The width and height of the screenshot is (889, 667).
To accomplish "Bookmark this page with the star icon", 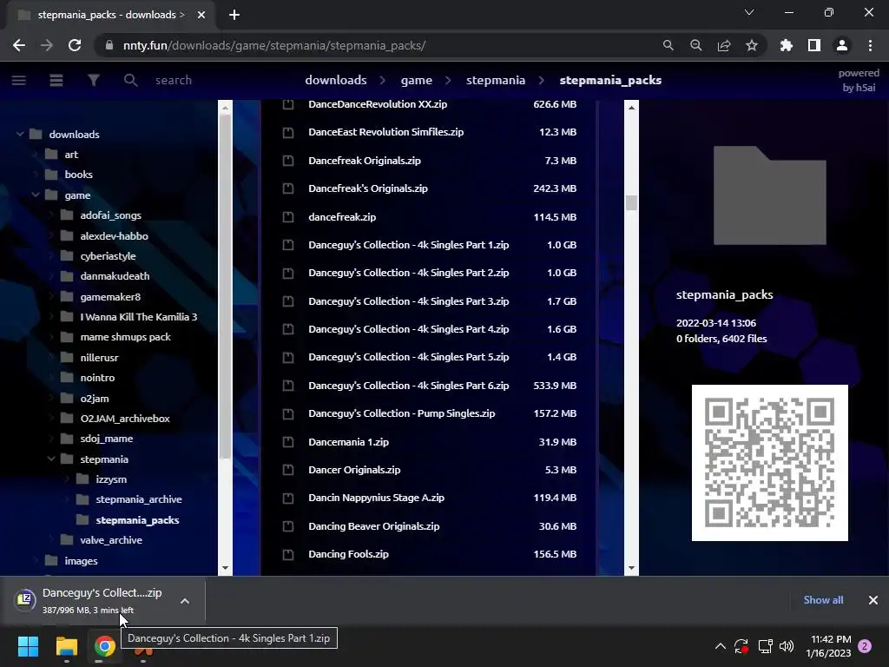I will pos(751,45).
